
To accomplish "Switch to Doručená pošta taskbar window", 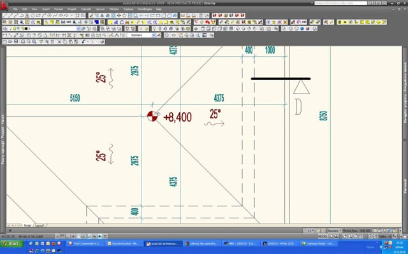I will point(124,244).
